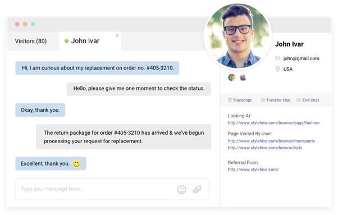Open the emoji picker in message box

(x=181, y=190)
